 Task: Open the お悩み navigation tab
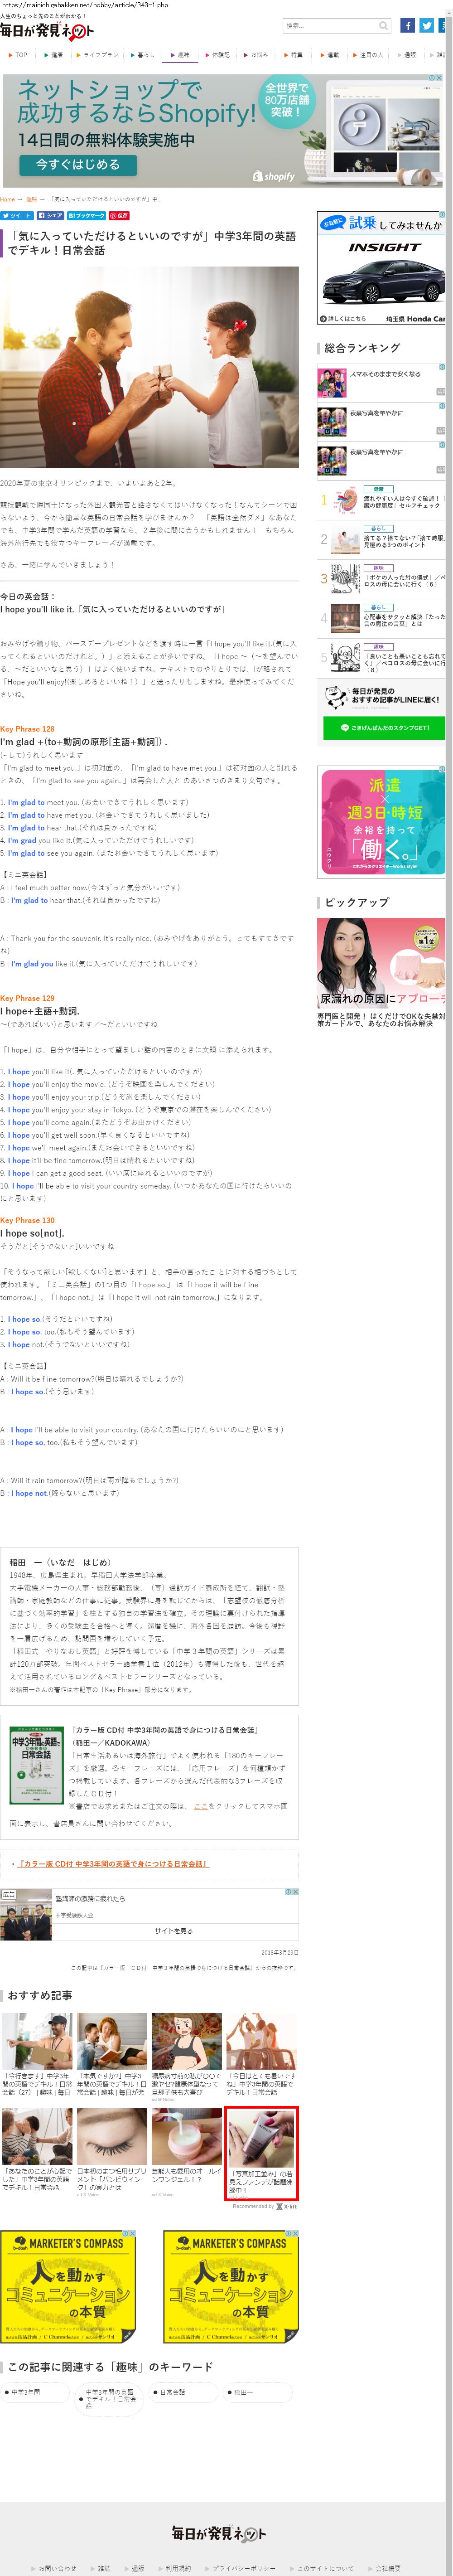[x=257, y=55]
